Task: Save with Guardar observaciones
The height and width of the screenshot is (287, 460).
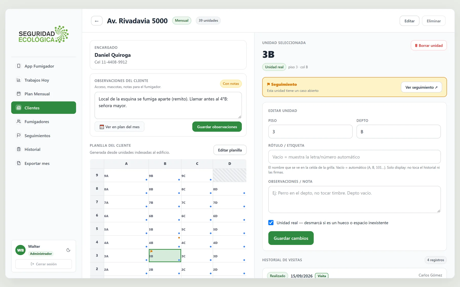Action: pos(217,127)
